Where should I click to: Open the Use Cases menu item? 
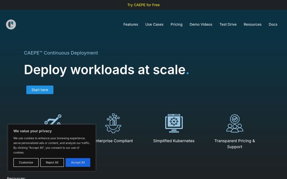coord(154,25)
